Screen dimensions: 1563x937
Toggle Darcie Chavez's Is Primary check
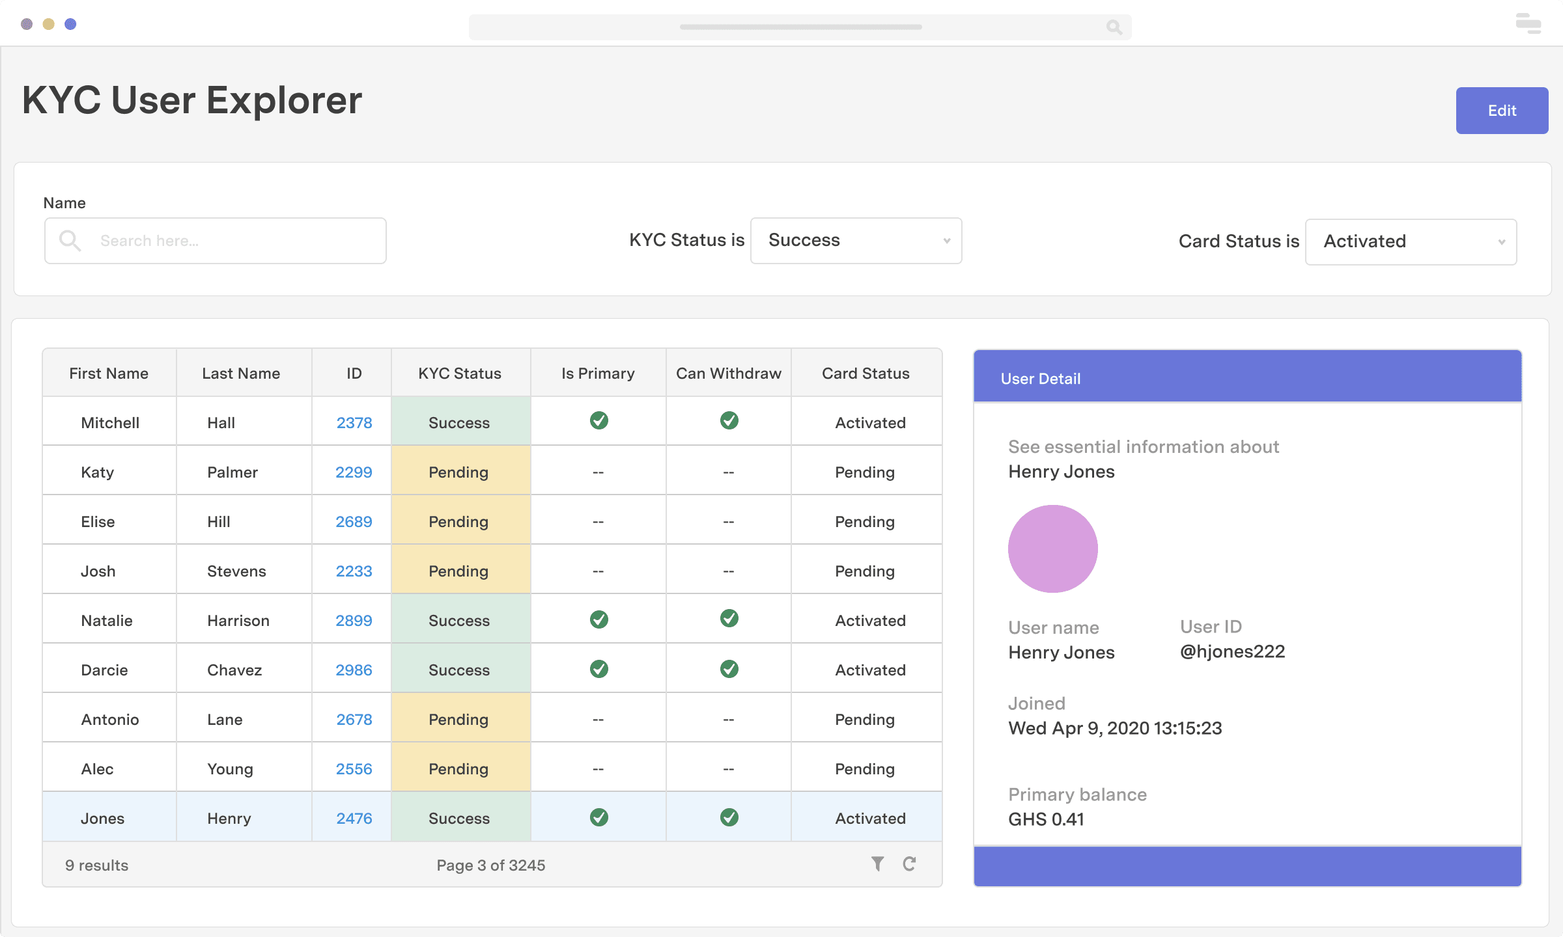pos(598,668)
